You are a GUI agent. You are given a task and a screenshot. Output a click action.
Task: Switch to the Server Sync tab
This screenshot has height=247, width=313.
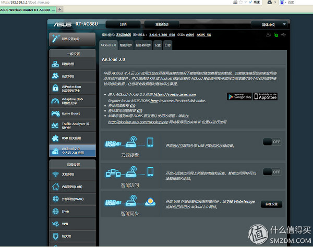click(x=143, y=45)
